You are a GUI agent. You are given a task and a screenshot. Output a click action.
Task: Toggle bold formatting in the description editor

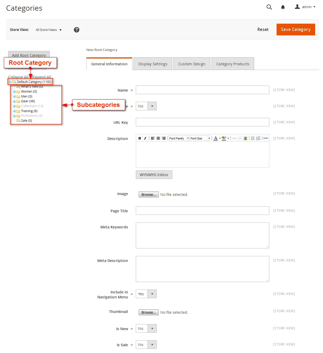pyautogui.click(x=139, y=138)
